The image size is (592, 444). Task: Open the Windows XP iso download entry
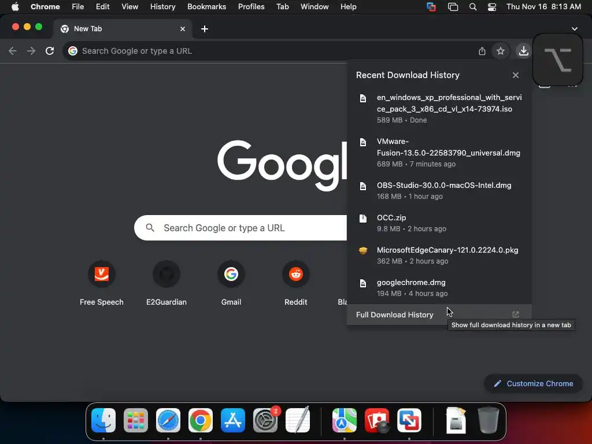(439, 108)
